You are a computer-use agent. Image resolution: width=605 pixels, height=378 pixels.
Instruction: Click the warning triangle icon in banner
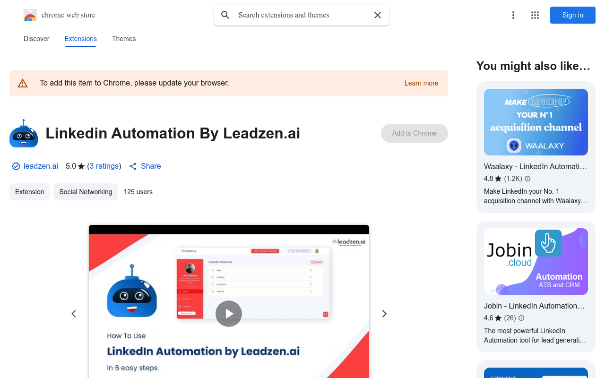point(23,83)
